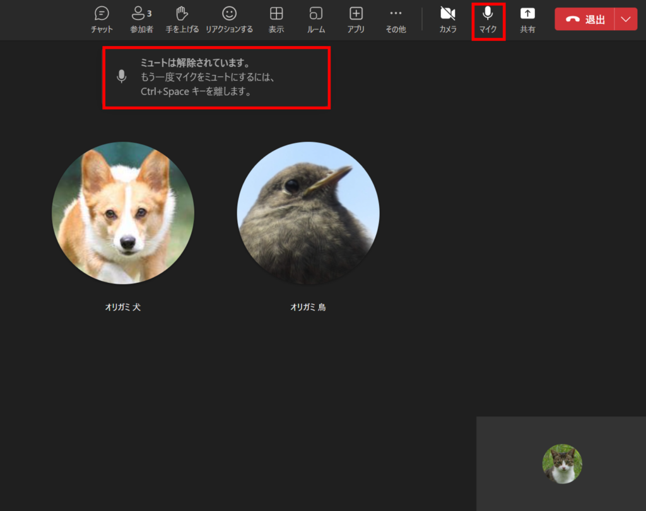Share your screen with 共有
Image resolution: width=646 pixels, height=511 pixels.
pyautogui.click(x=527, y=20)
